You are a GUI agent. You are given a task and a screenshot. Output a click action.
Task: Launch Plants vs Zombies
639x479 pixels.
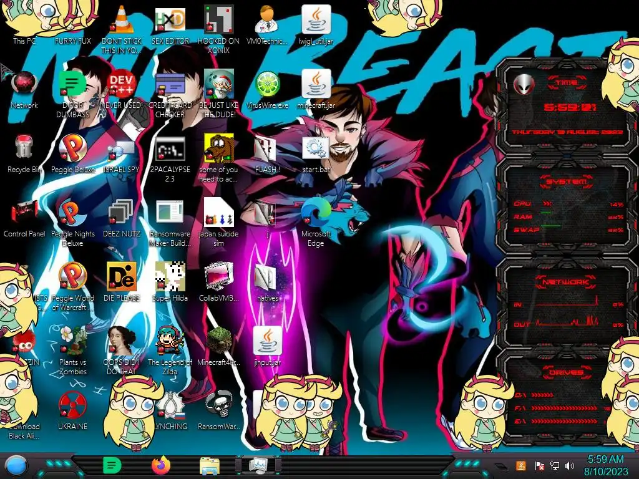pyautogui.click(x=72, y=352)
